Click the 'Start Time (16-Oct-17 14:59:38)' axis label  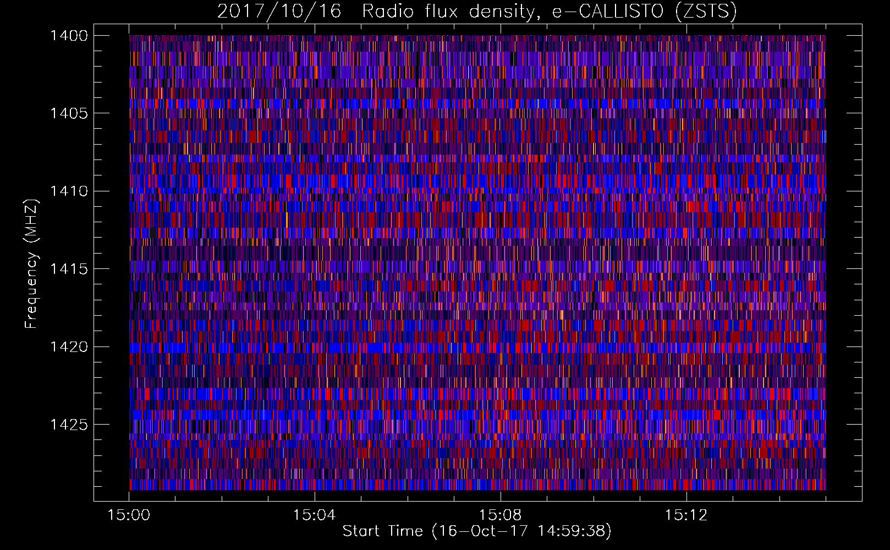(x=477, y=531)
